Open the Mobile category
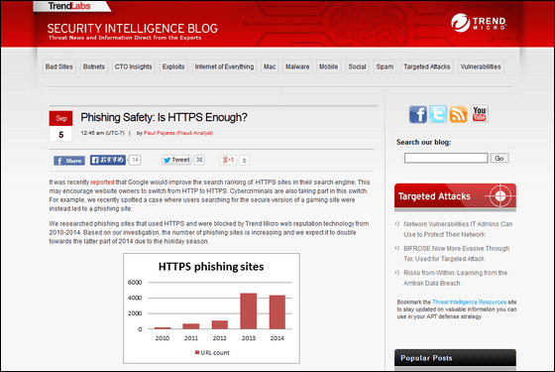 (328, 66)
